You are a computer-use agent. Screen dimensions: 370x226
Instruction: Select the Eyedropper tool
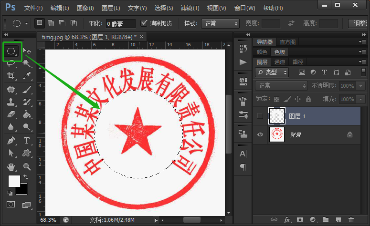coord(27,76)
